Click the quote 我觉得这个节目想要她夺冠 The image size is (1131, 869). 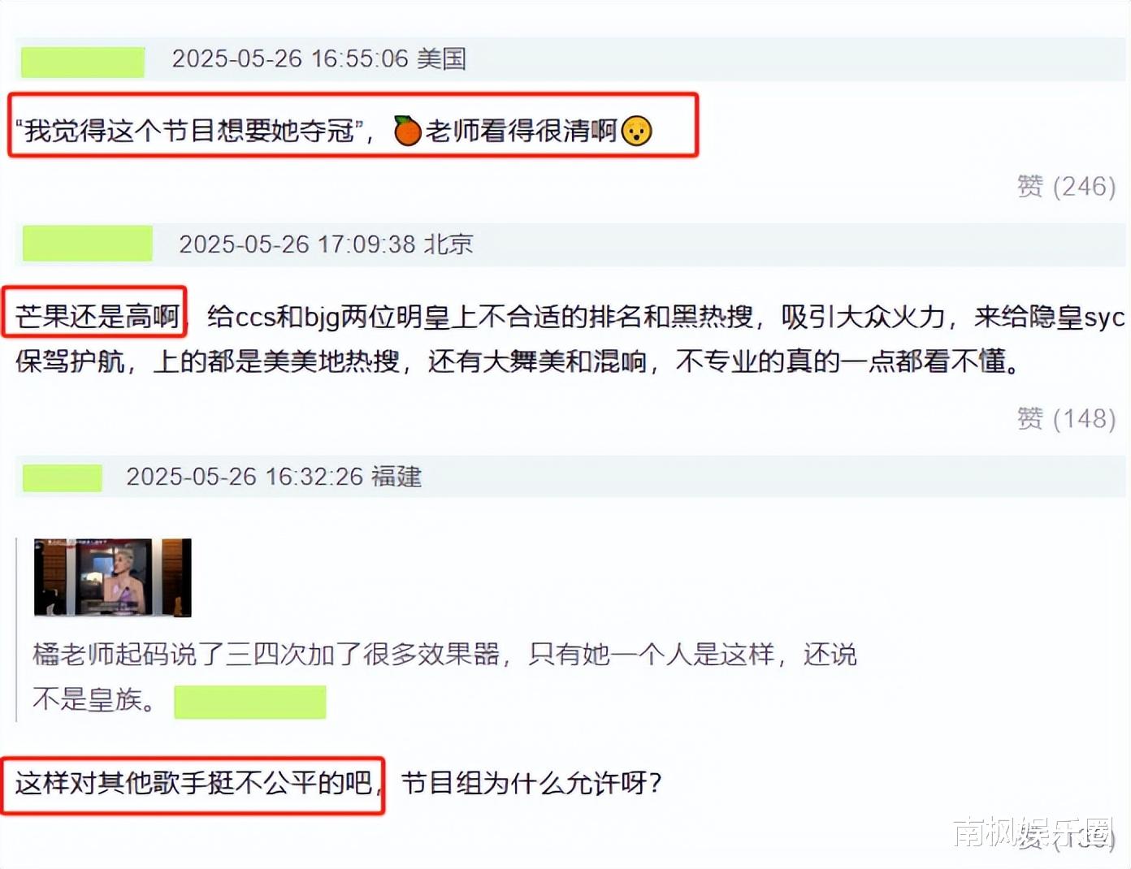click(x=189, y=130)
